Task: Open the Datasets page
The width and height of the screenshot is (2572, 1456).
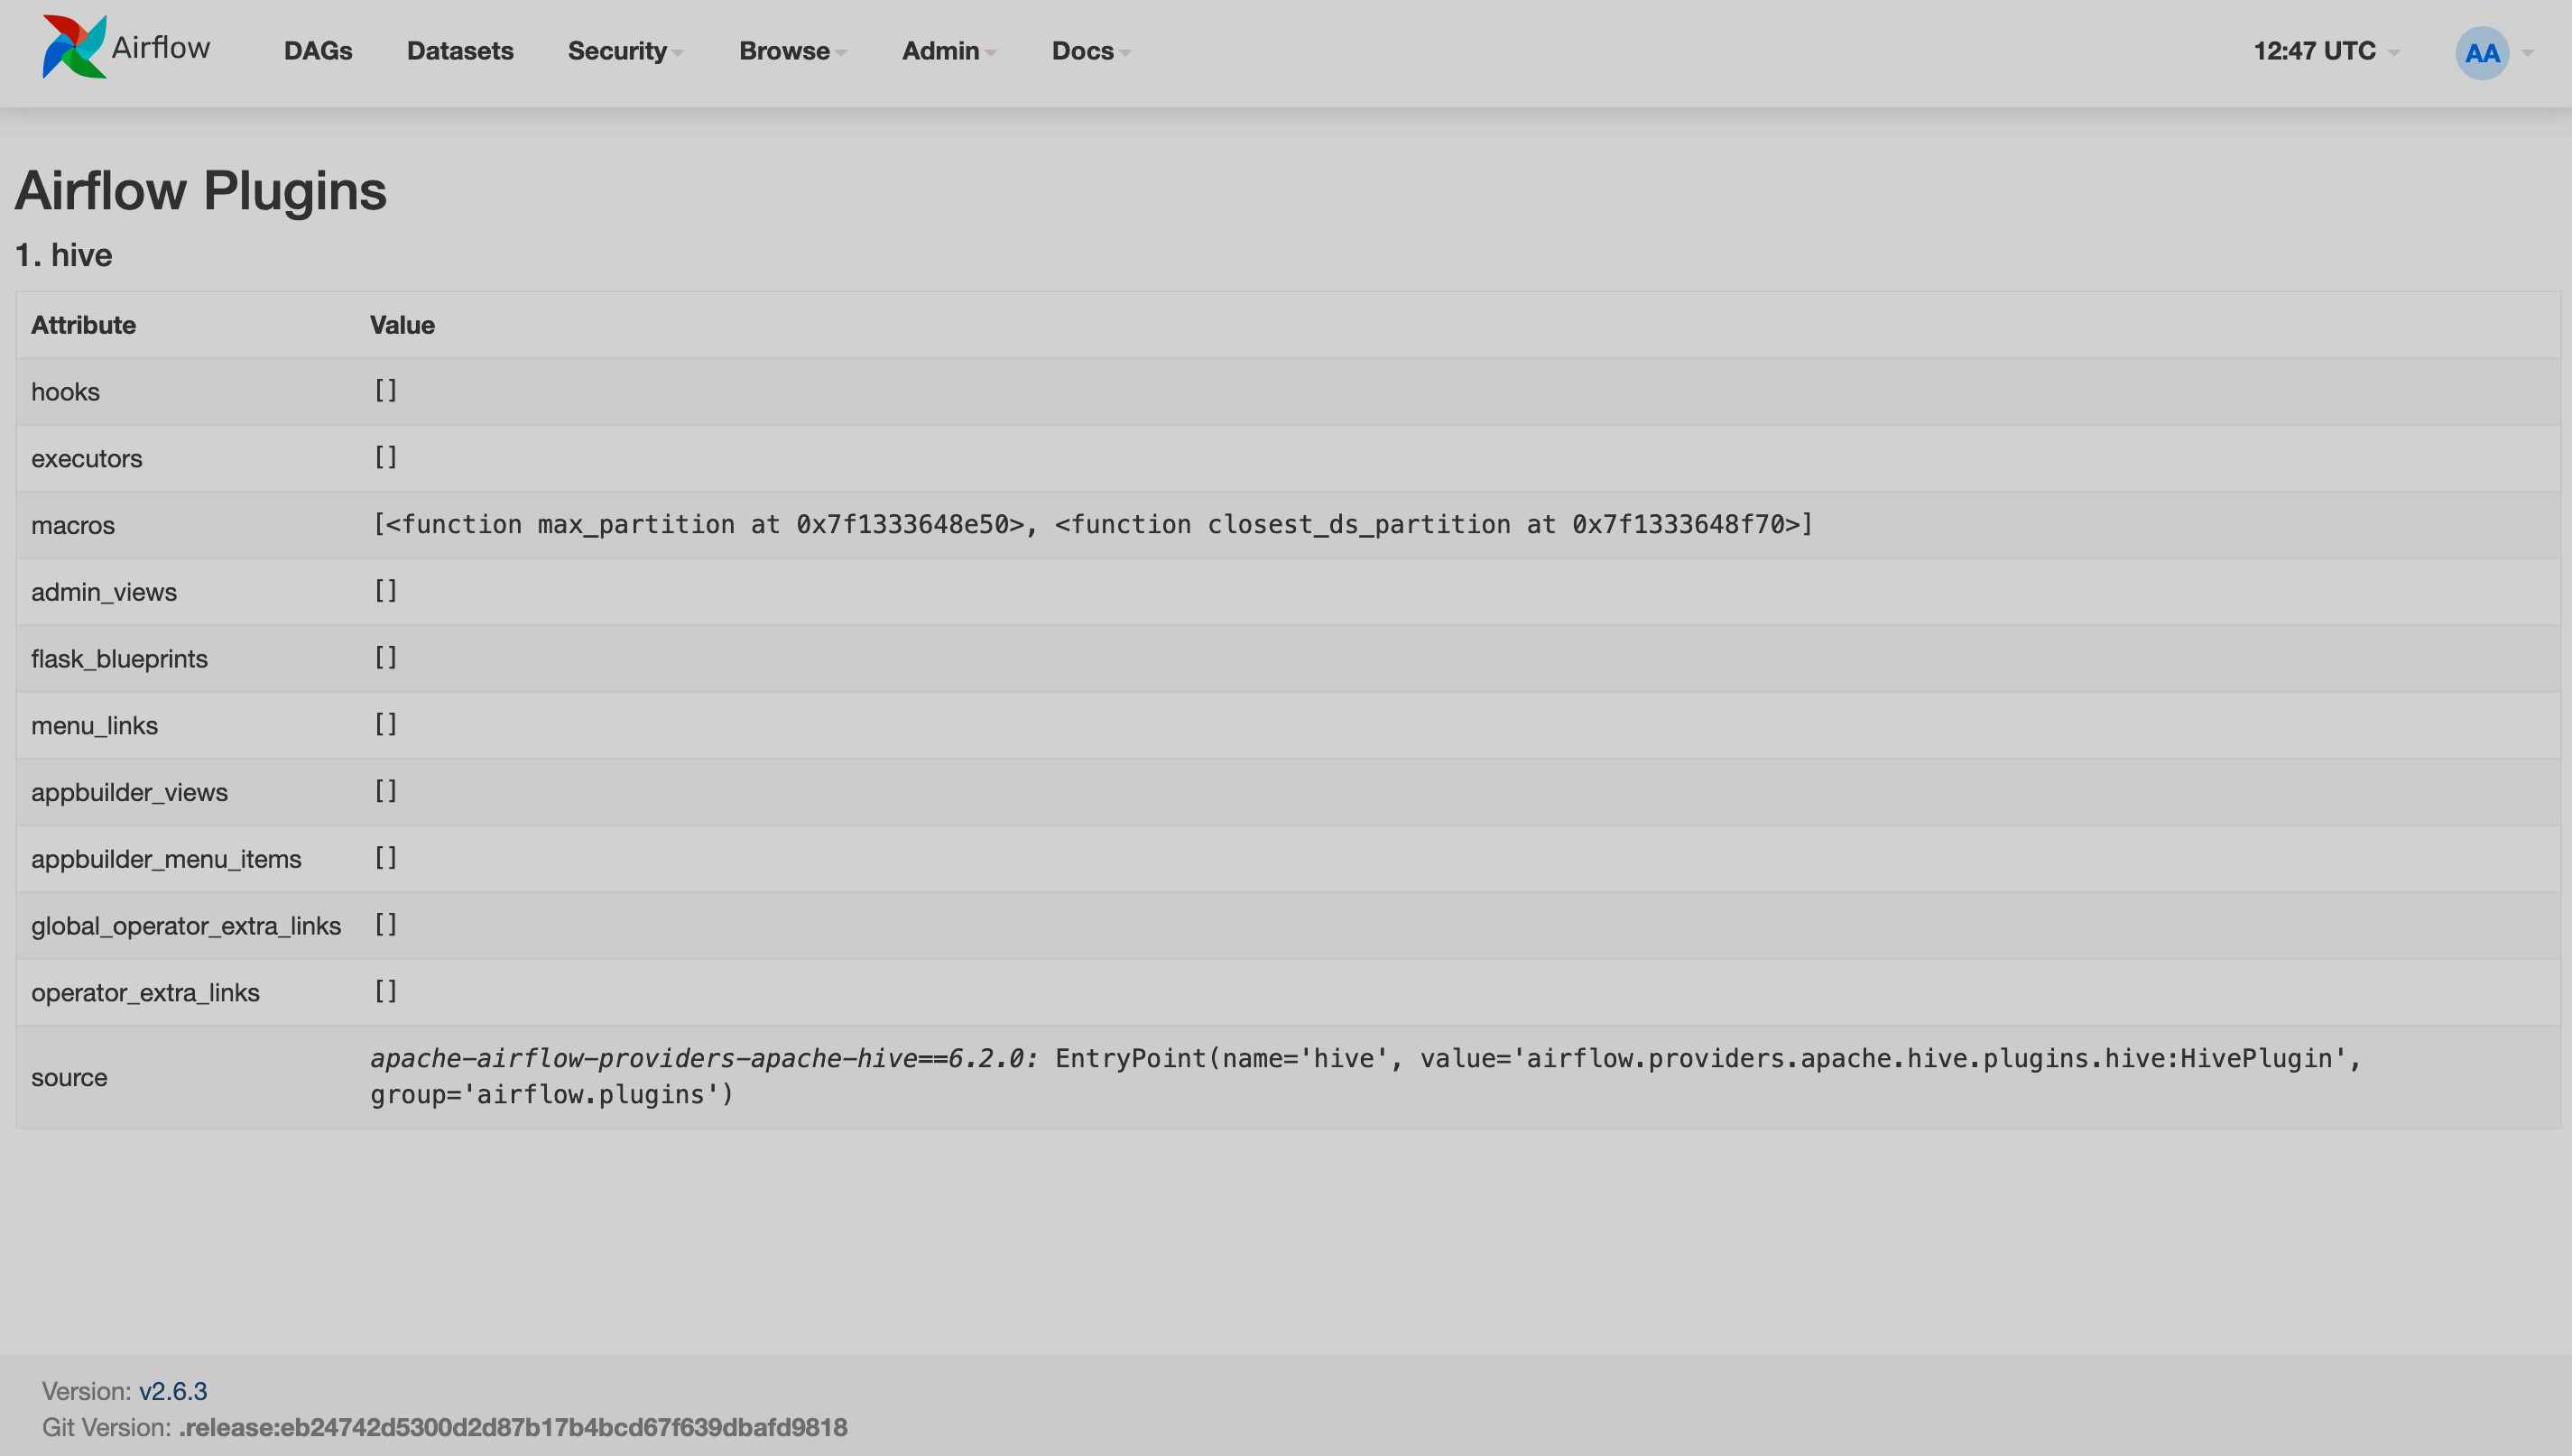Action: [459, 51]
